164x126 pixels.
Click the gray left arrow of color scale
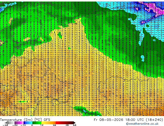pos(6,123)
